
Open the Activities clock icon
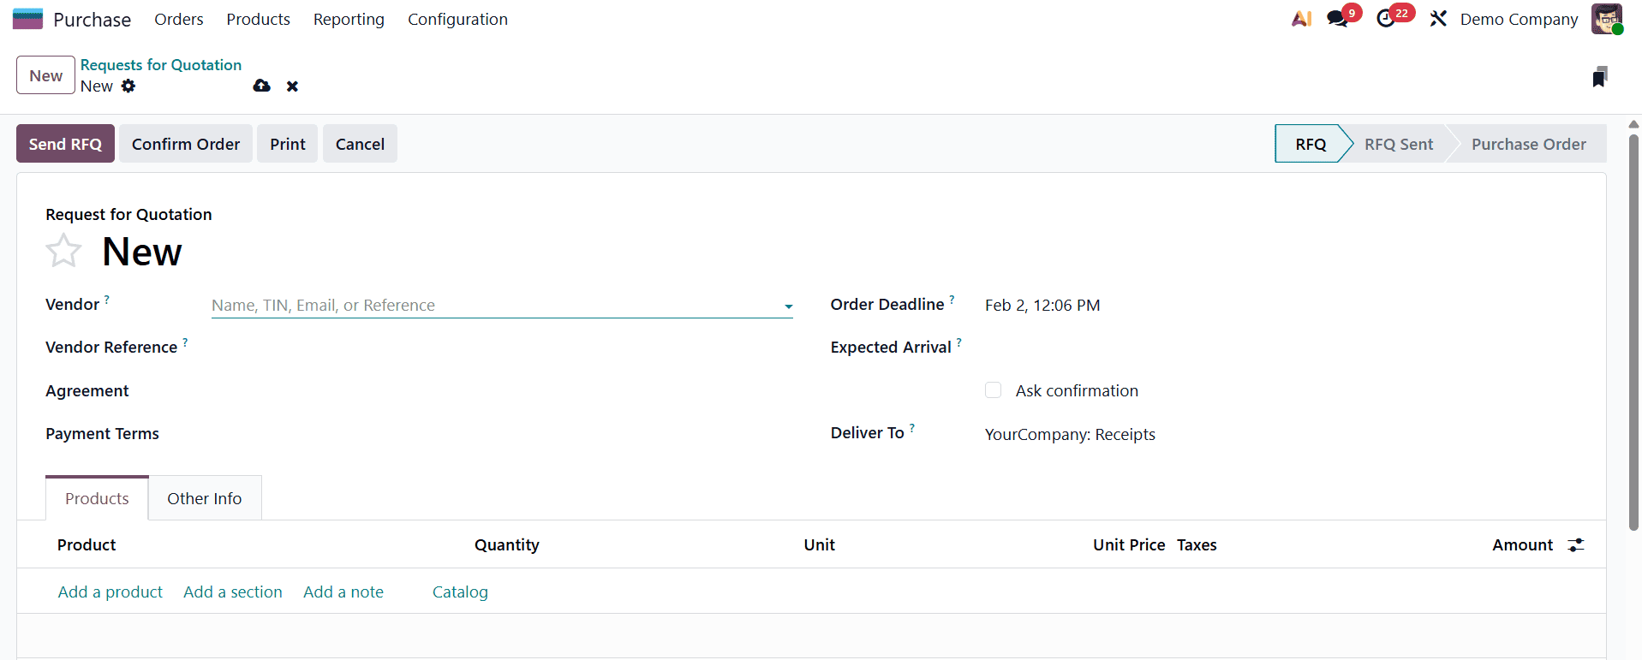(1389, 18)
